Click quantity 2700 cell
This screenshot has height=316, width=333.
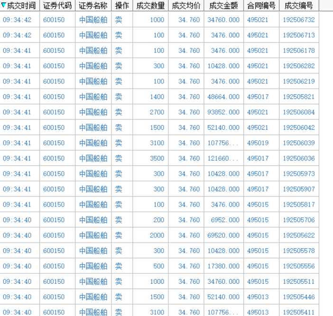tap(157, 112)
